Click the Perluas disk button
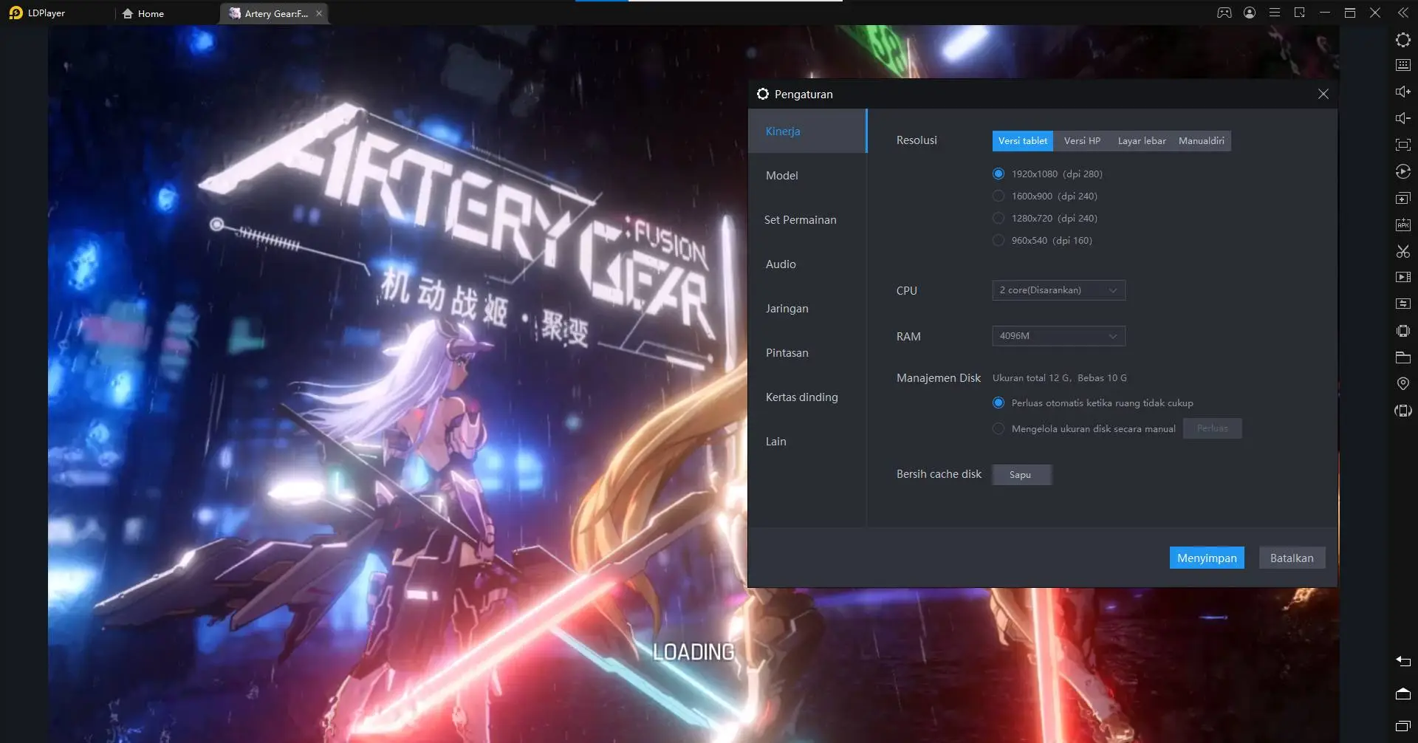This screenshot has width=1418, height=743. click(1212, 428)
